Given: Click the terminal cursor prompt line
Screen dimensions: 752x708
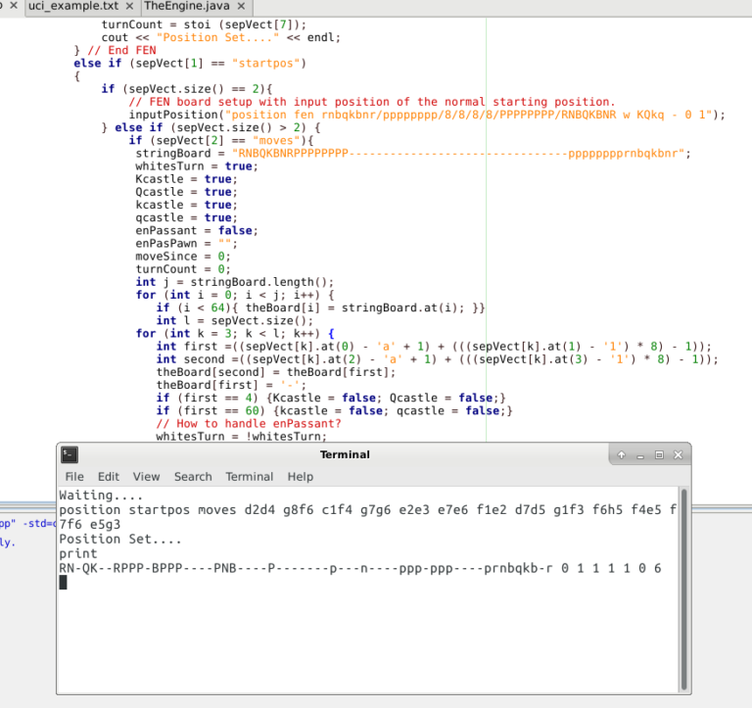Looking at the screenshot, I should (x=65, y=583).
